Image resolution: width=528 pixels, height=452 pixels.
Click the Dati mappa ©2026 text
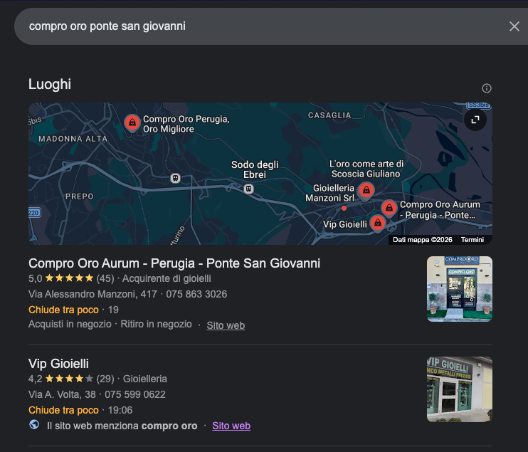tap(422, 240)
